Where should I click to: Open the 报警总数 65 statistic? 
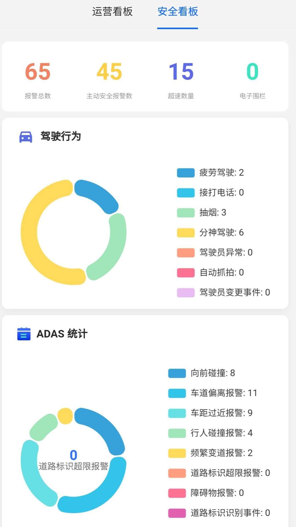click(38, 79)
